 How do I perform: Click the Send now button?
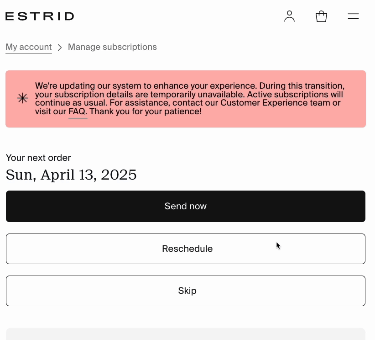pyautogui.click(x=186, y=206)
